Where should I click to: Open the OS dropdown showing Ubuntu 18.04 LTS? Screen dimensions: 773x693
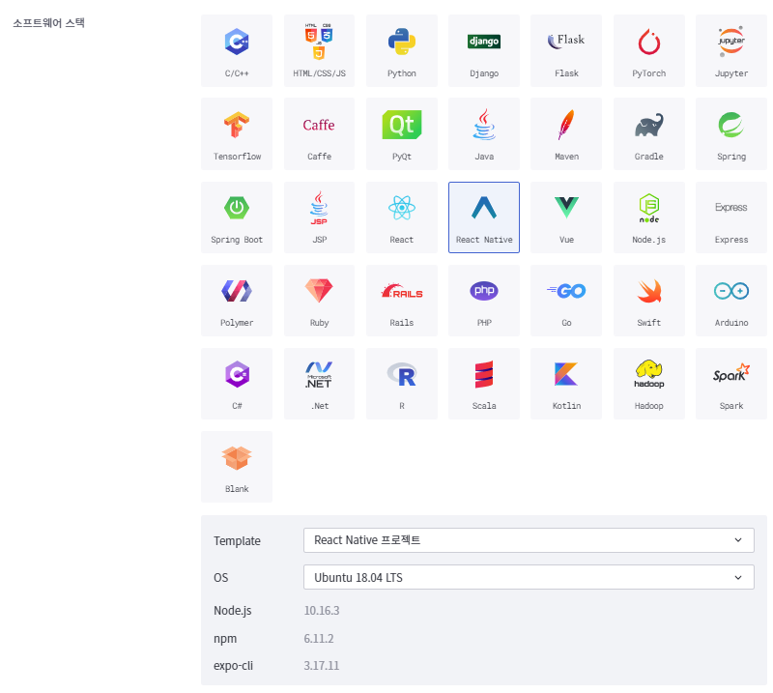coord(529,577)
